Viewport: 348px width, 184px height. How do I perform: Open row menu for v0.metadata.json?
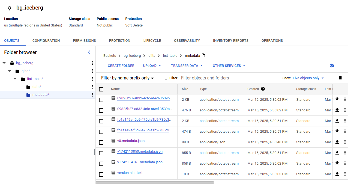[x=345, y=142]
